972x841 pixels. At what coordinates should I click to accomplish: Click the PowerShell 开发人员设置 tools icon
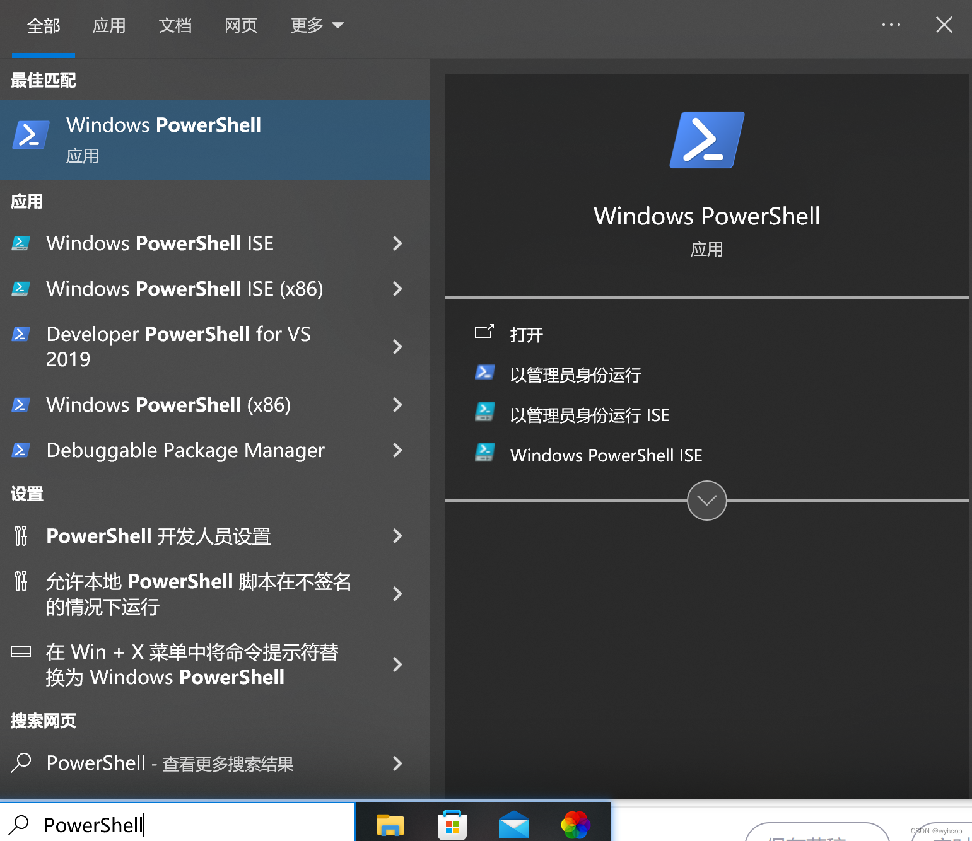pyautogui.click(x=21, y=536)
